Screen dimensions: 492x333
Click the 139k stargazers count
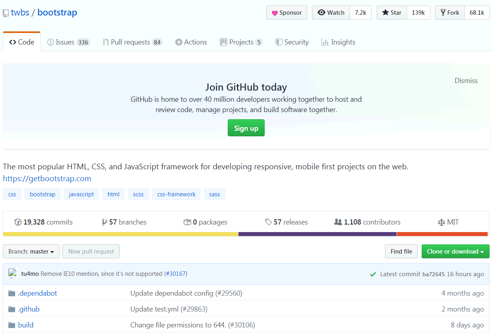point(418,13)
